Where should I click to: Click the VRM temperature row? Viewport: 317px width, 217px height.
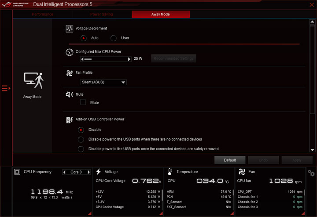click(199, 192)
